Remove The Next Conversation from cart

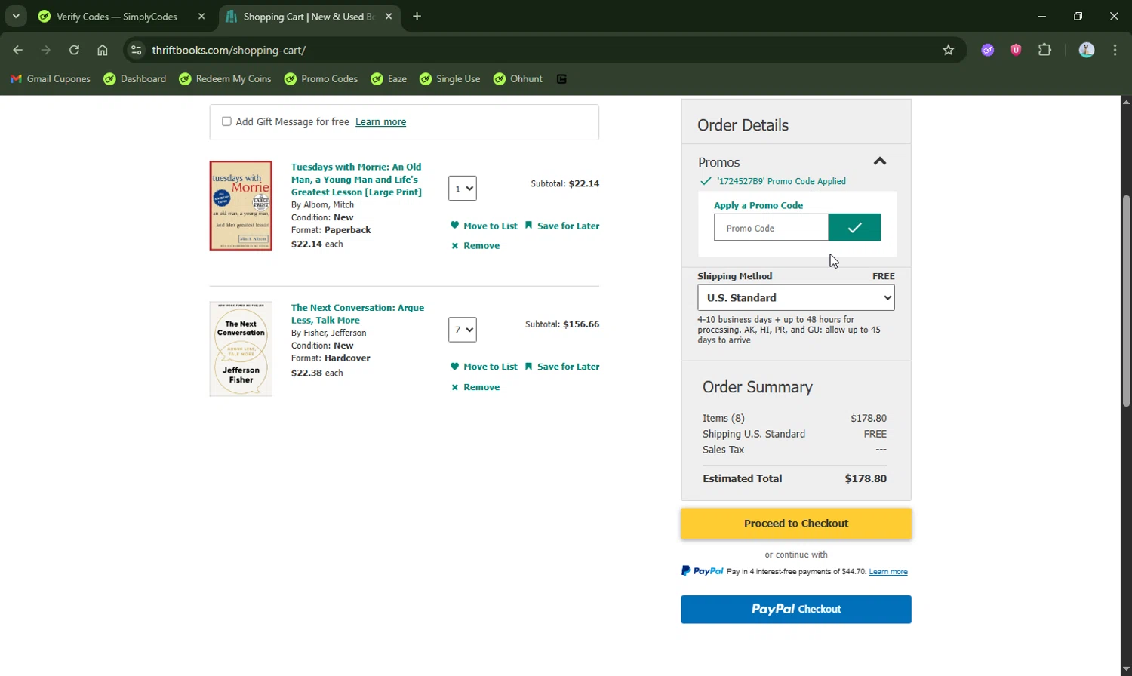pyautogui.click(x=475, y=387)
